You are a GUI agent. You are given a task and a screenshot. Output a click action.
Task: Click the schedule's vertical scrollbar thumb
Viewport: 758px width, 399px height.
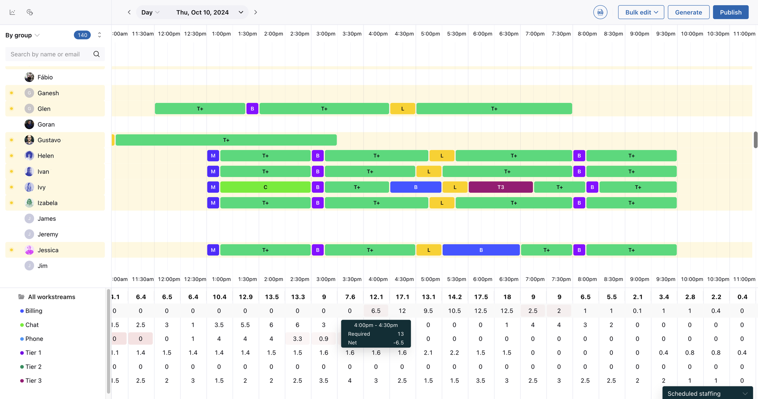coord(755,140)
